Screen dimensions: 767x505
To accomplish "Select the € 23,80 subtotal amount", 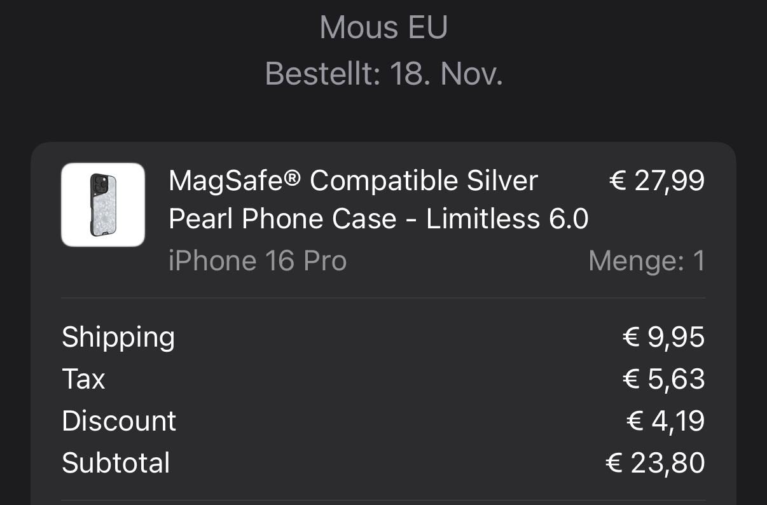I will coord(655,463).
